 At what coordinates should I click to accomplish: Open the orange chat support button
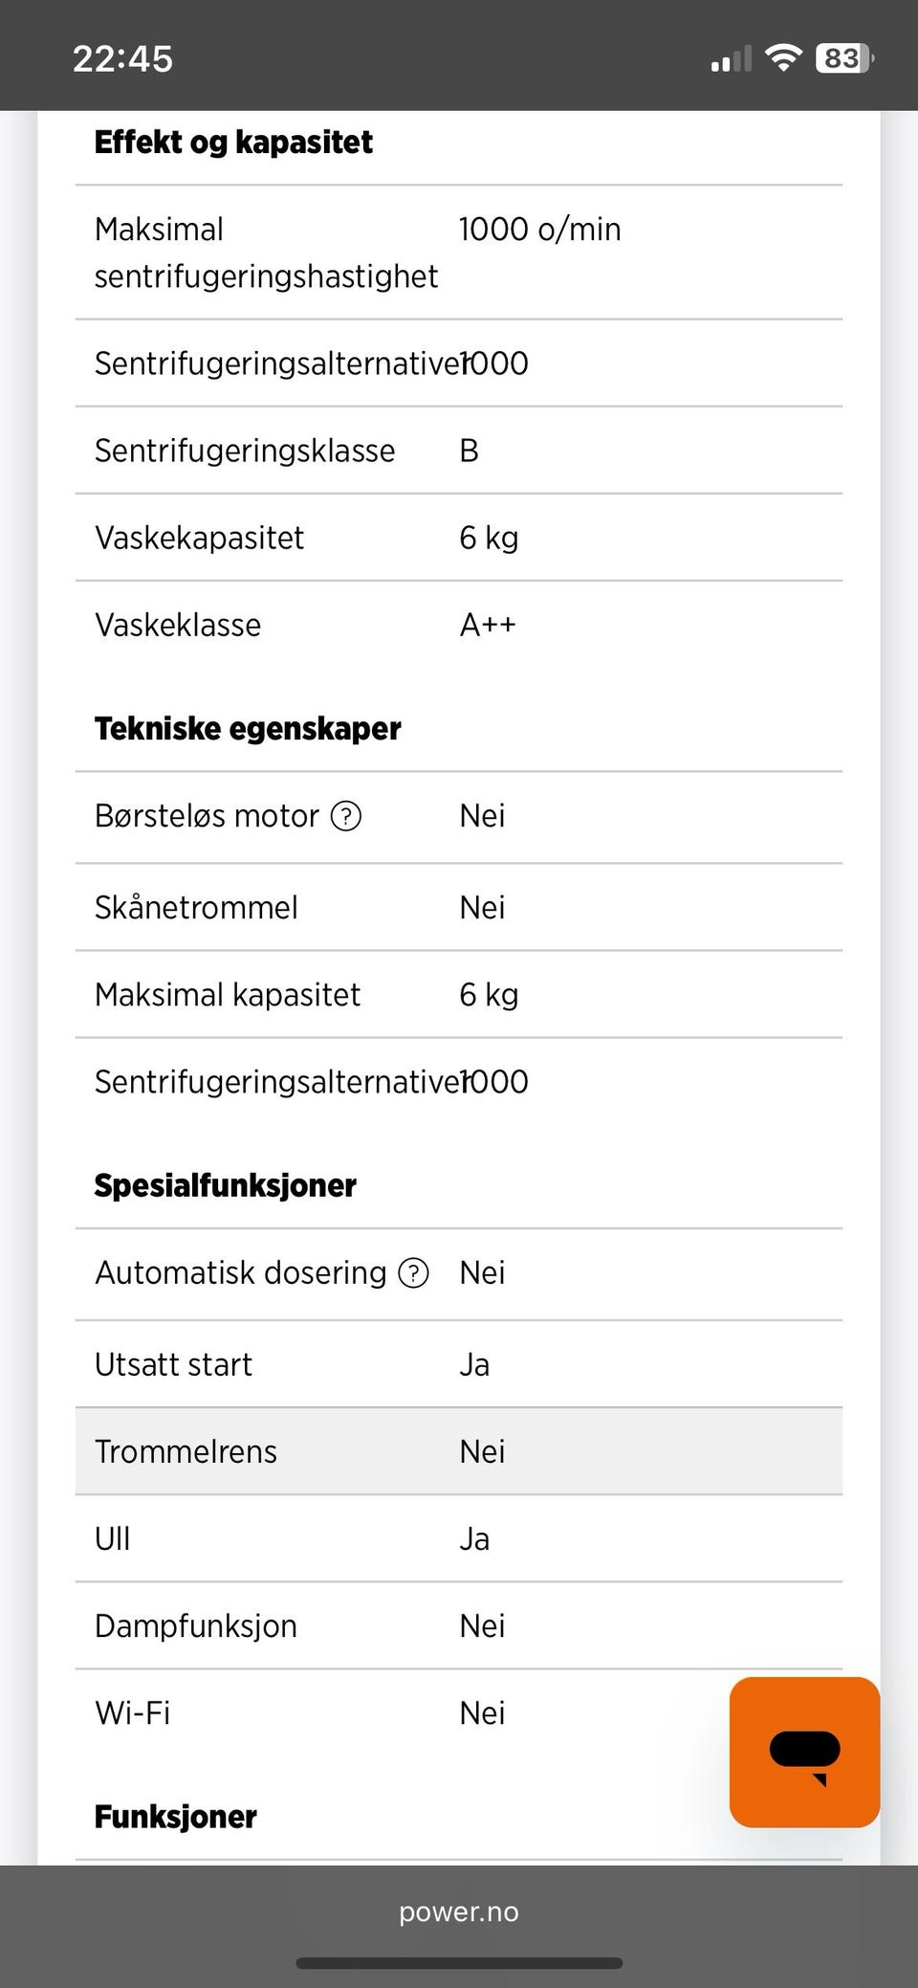(804, 1752)
